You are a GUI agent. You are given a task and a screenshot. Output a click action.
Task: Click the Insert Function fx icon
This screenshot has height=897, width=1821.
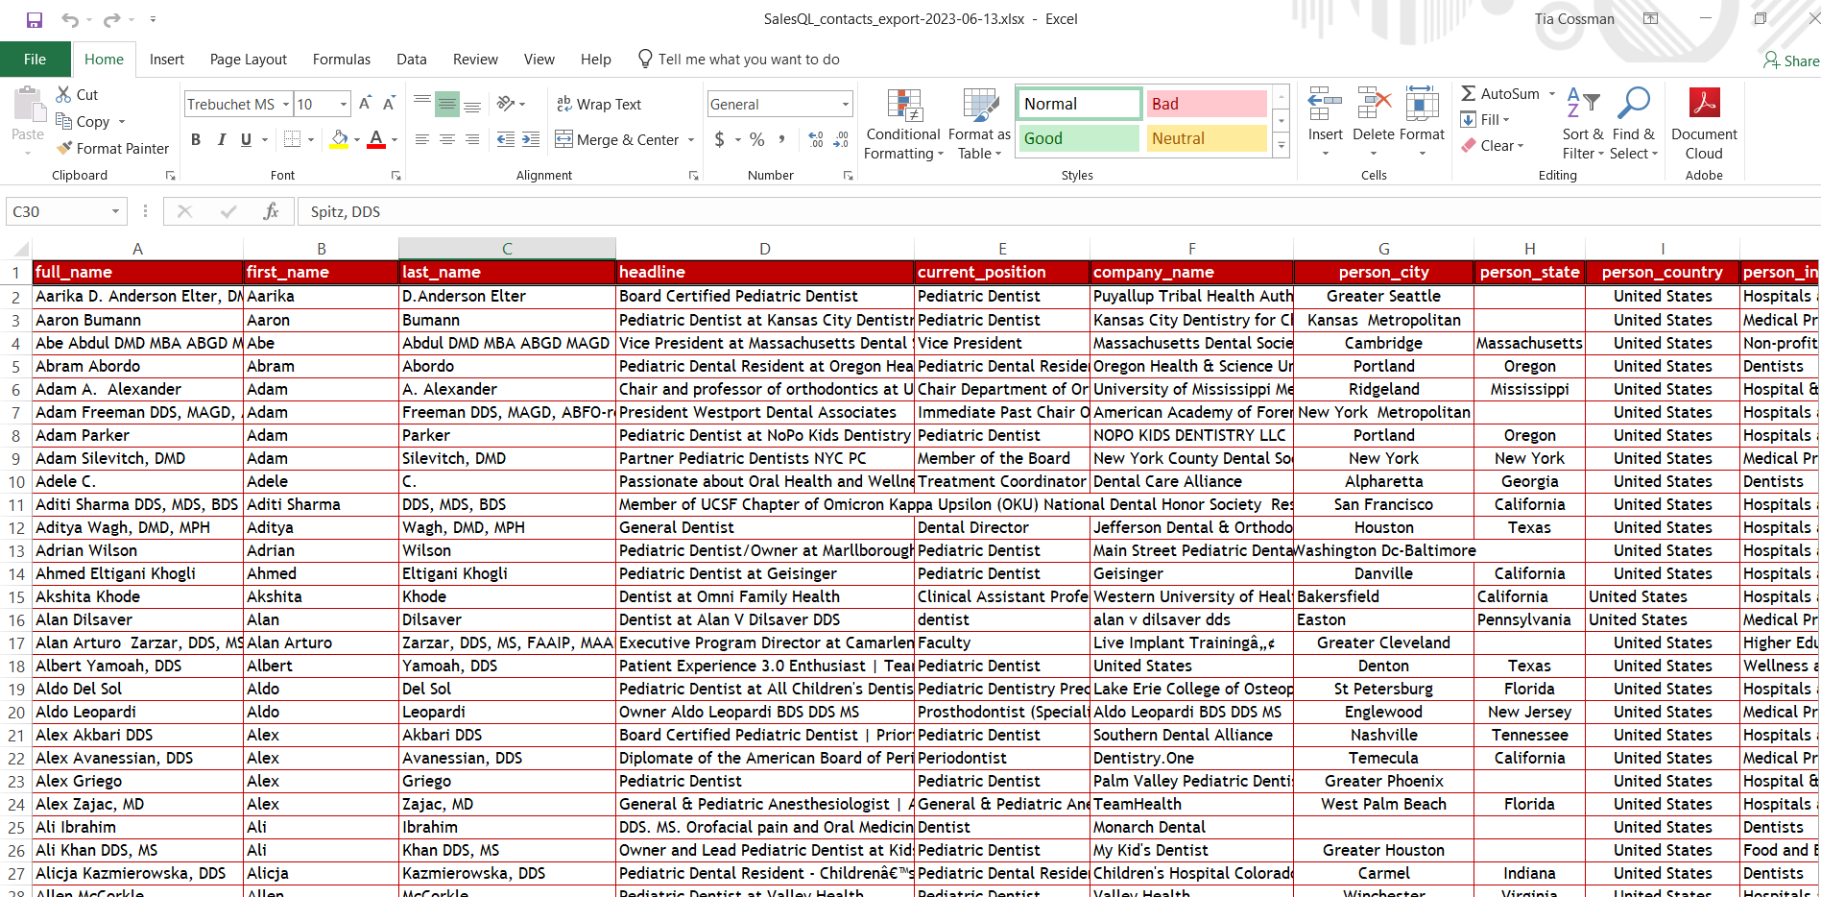pyautogui.click(x=271, y=211)
